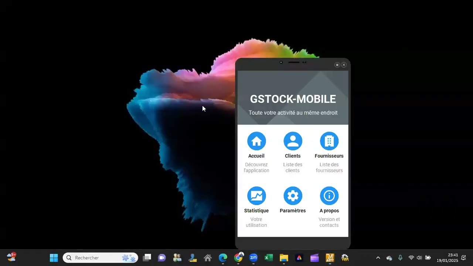Open the notification bell icon
Screen dimensions: 473x266
[463, 258]
